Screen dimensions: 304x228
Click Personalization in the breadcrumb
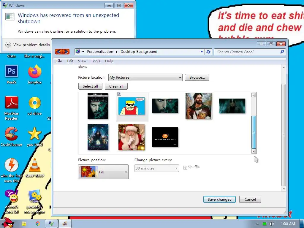pos(100,52)
